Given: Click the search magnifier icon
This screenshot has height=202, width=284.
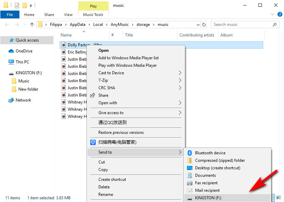Looking at the screenshot, I should tap(275, 25).
